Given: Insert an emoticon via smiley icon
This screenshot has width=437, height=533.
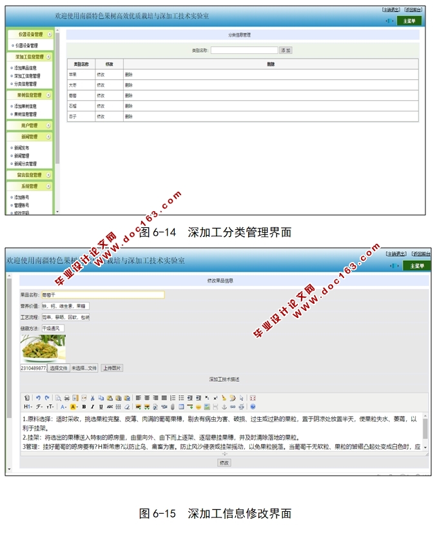Looking at the screenshot, I should 199,407.
